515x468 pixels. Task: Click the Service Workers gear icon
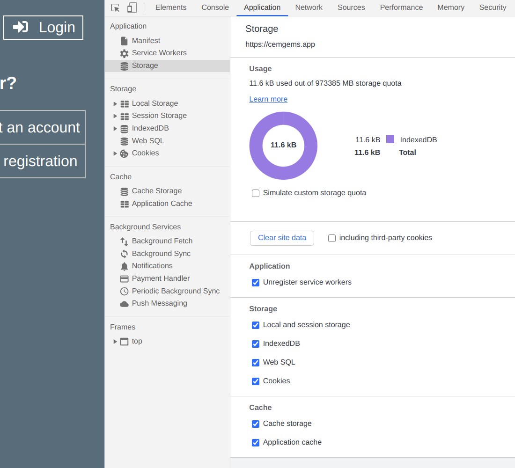coord(124,53)
